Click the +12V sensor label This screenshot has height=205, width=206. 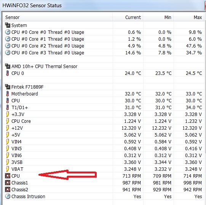(x=17, y=128)
